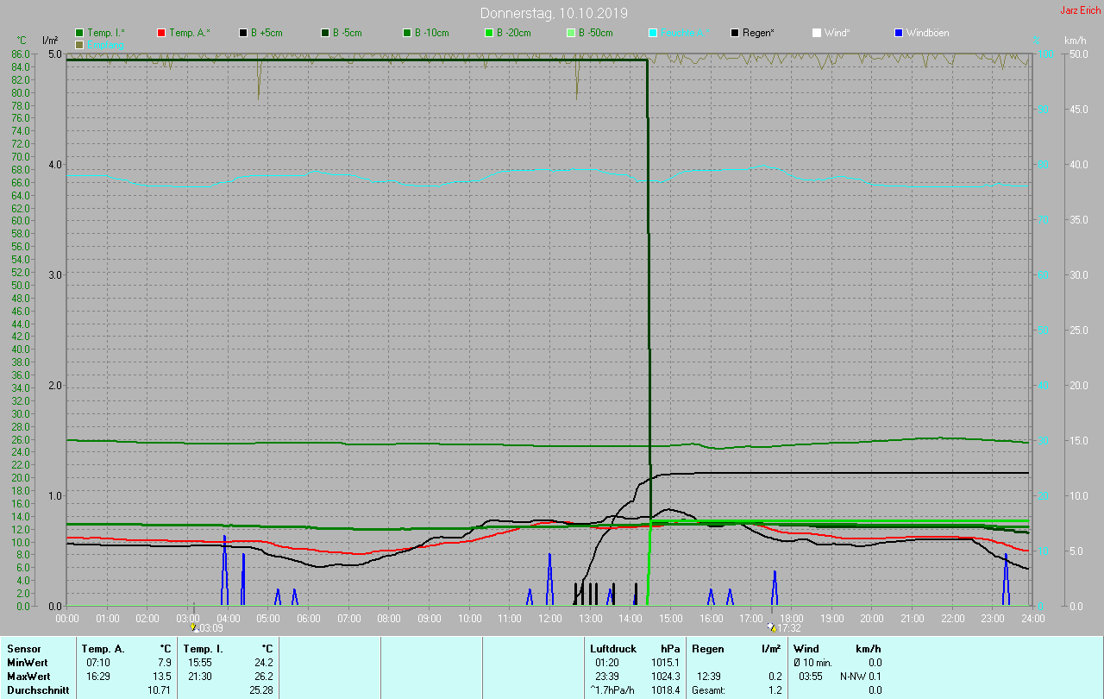
Task: Click the black Regen legend square
Action: coord(735,33)
